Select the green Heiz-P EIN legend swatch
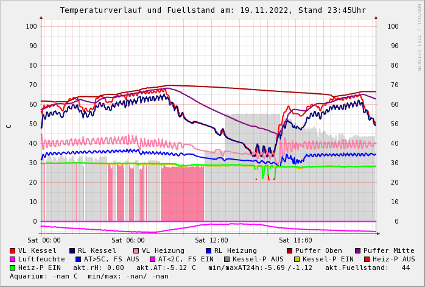The image size is (425, 287). pyautogui.click(x=13, y=268)
